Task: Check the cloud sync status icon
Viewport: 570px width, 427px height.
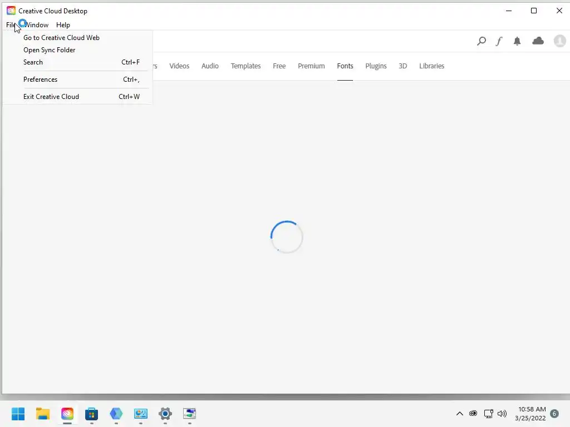Action: pyautogui.click(x=538, y=41)
